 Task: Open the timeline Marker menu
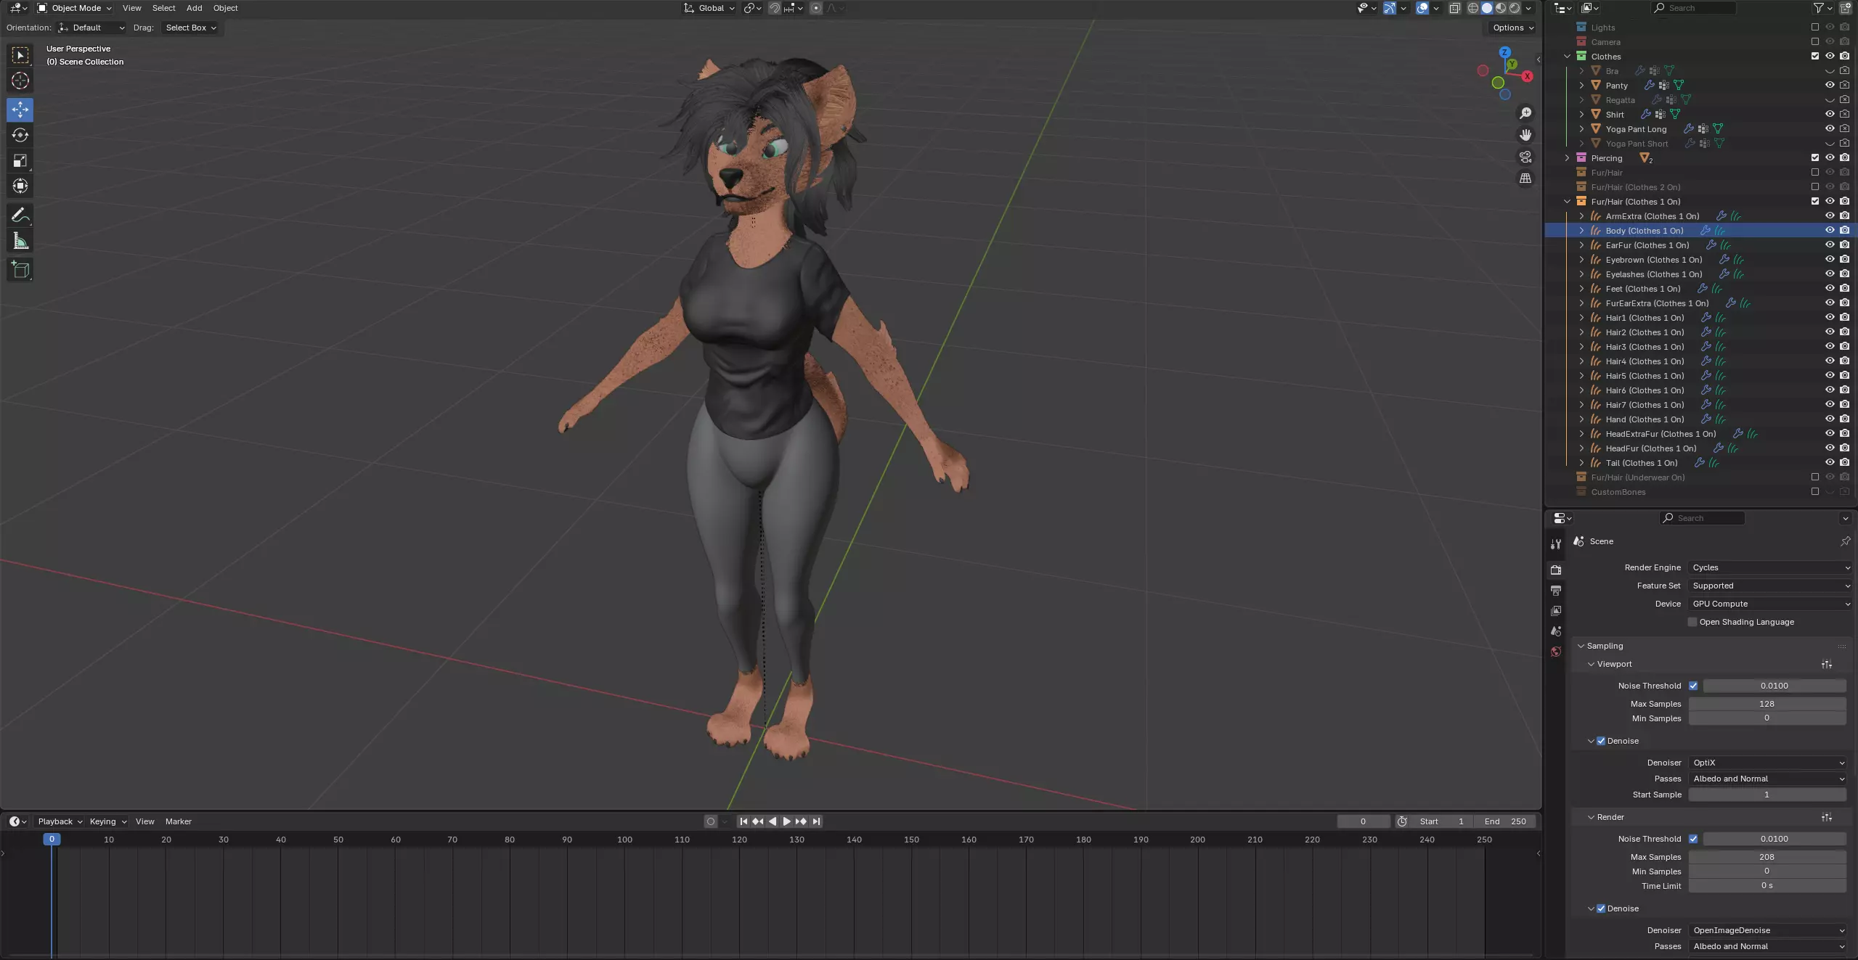[x=178, y=821]
